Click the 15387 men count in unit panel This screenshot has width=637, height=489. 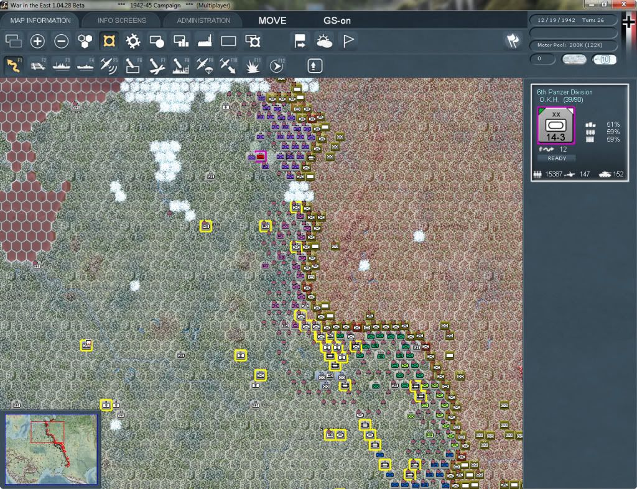tap(553, 174)
